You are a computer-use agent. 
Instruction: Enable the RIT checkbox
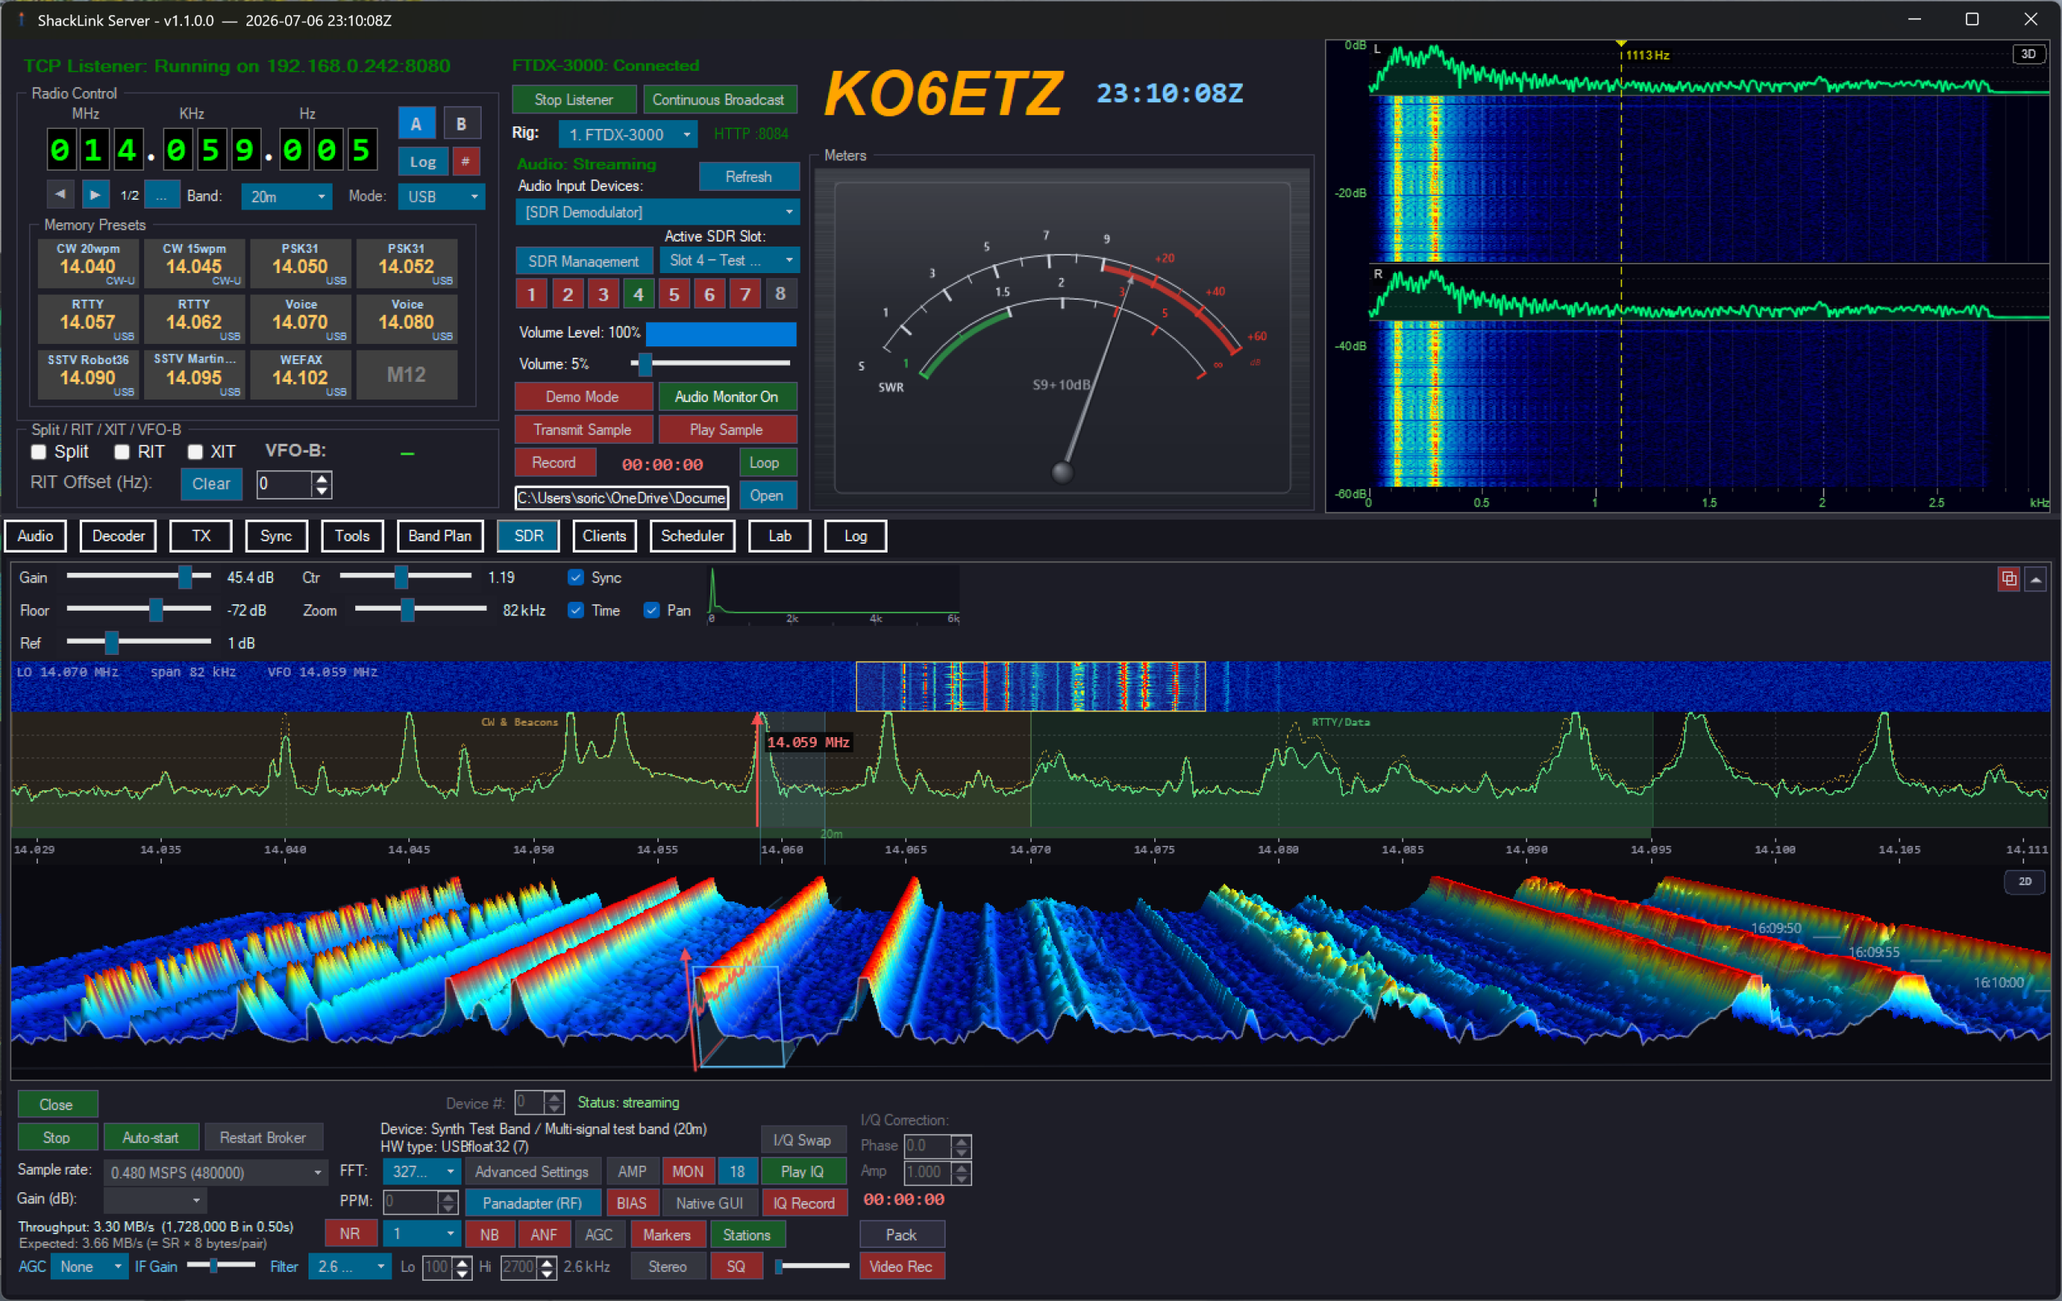pyautogui.click(x=122, y=451)
